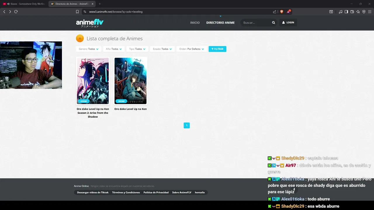This screenshot has width=374, height=210.
Task: Click Lista completa de Animes heading
Action: click(115, 38)
